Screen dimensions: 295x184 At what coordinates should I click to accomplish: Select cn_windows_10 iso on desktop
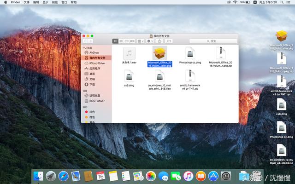[x=282, y=155]
